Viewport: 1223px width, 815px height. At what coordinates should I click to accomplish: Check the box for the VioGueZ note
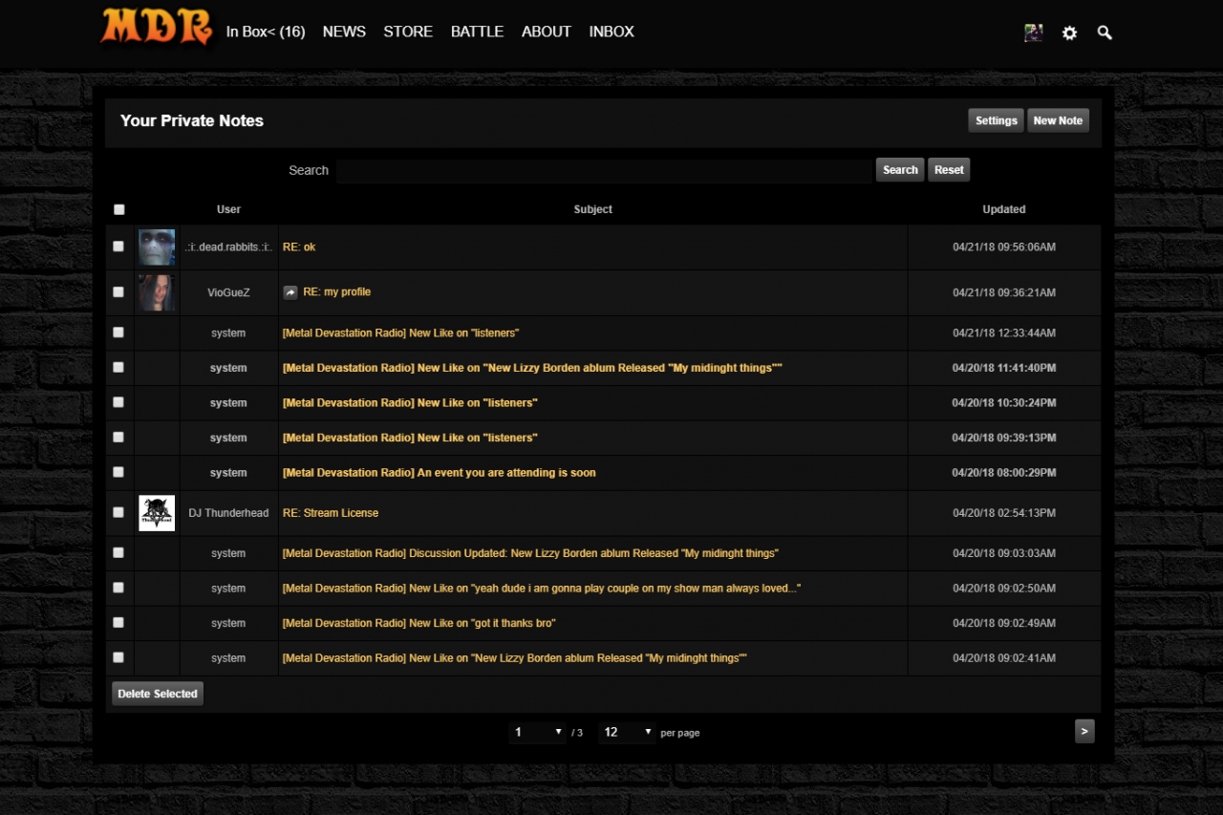[118, 292]
